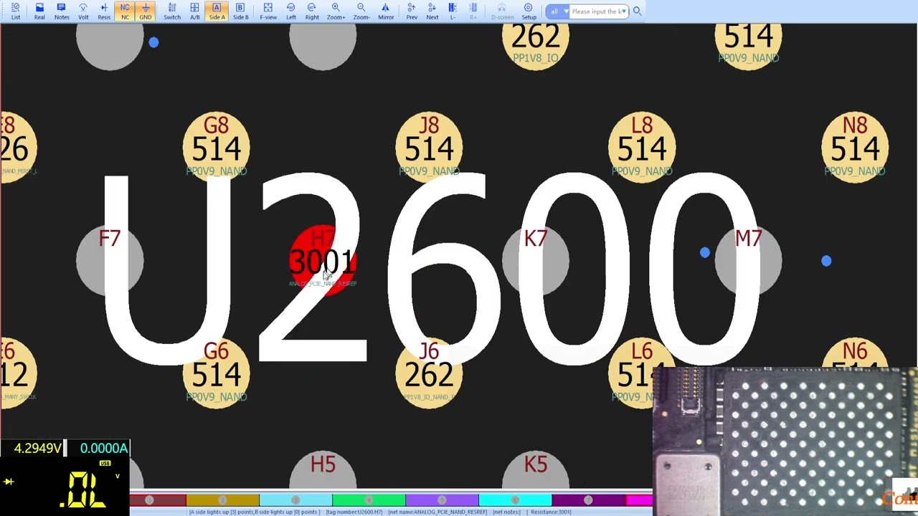Image resolution: width=918 pixels, height=516 pixels.
Task: Click the Zoom+ tool
Action: click(x=336, y=11)
